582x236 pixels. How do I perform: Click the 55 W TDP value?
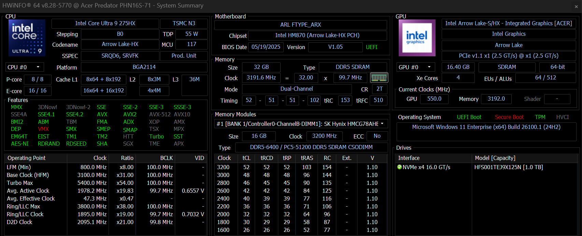191,34
